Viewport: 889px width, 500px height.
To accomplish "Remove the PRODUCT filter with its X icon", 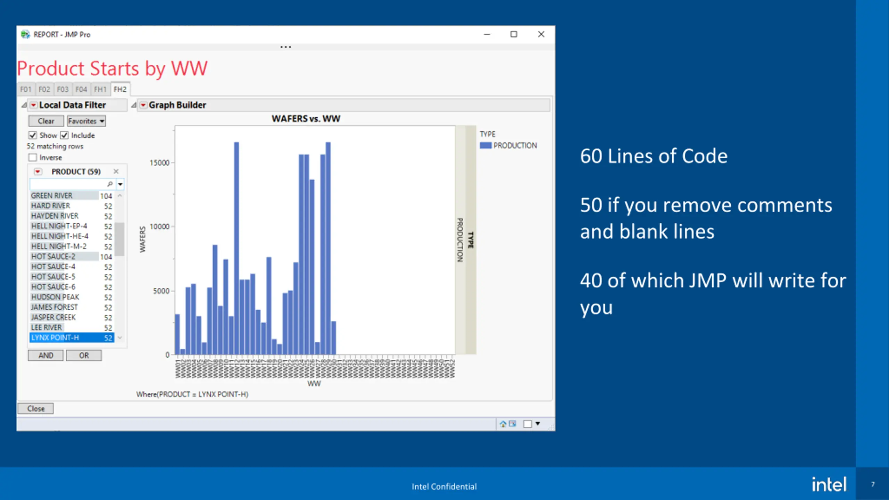I will [x=116, y=171].
